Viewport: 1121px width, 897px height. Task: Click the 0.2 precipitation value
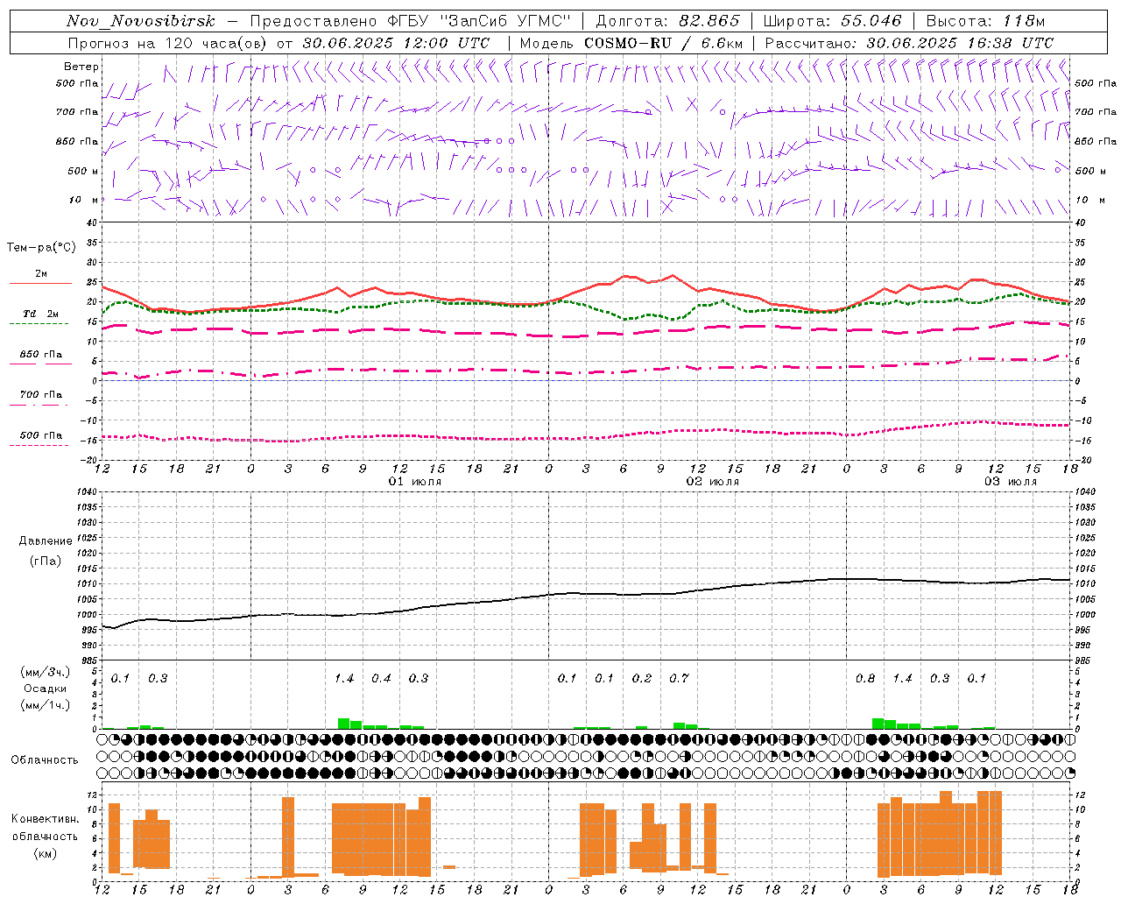coord(642,679)
